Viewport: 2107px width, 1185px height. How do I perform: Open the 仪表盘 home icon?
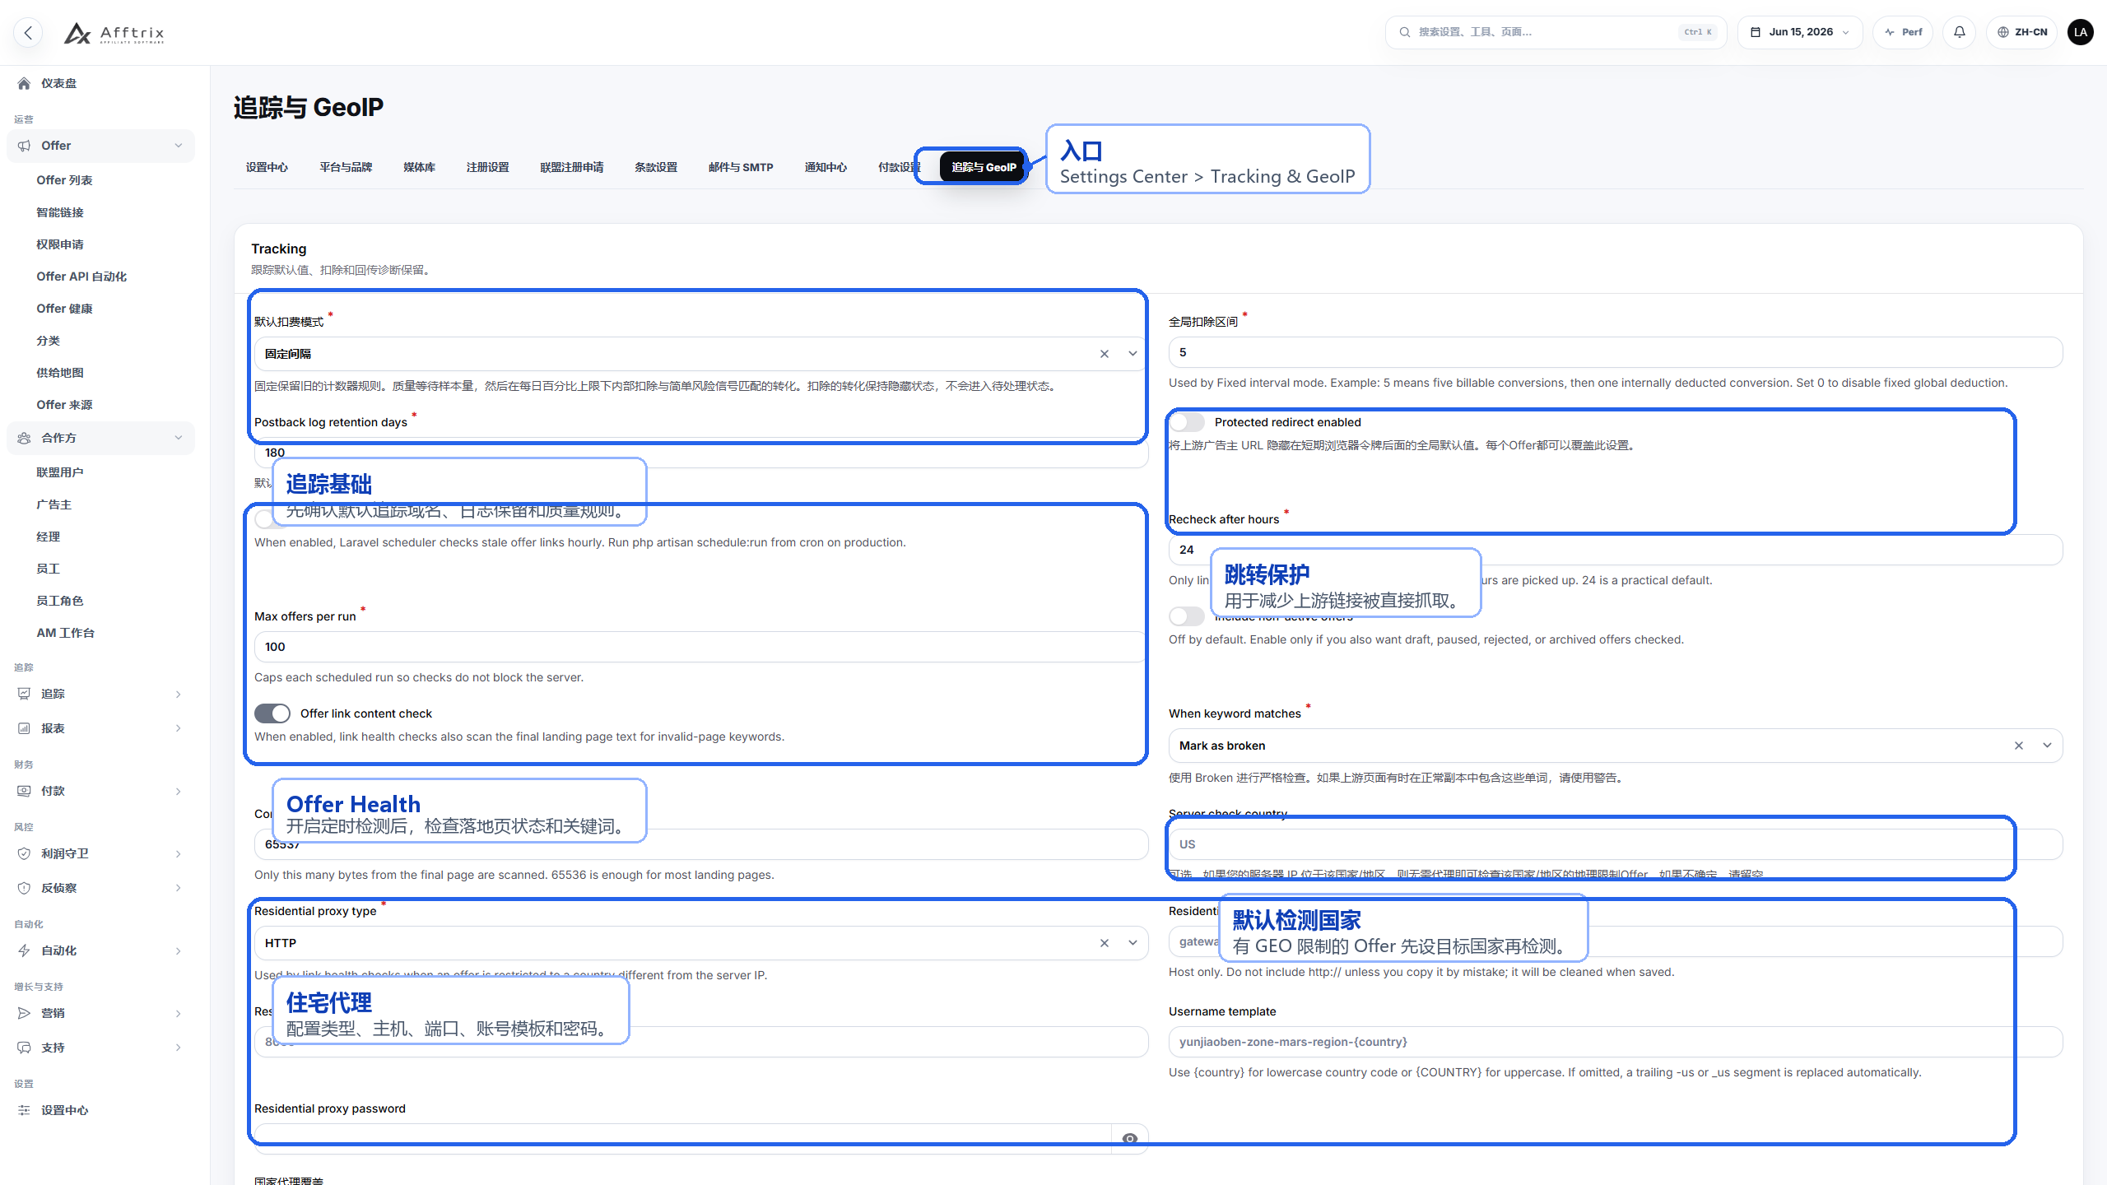tap(24, 83)
